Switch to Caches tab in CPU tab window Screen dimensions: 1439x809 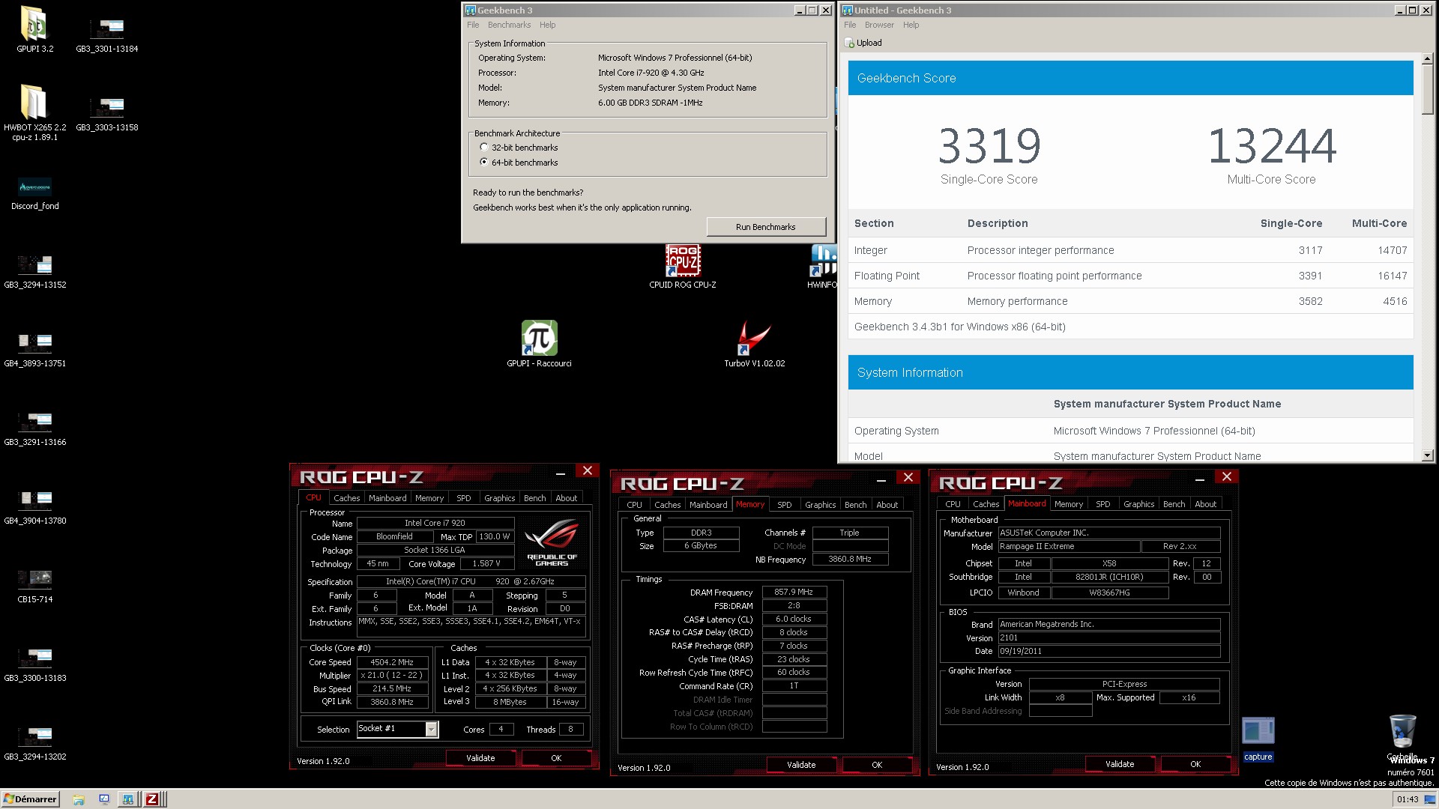[346, 498]
